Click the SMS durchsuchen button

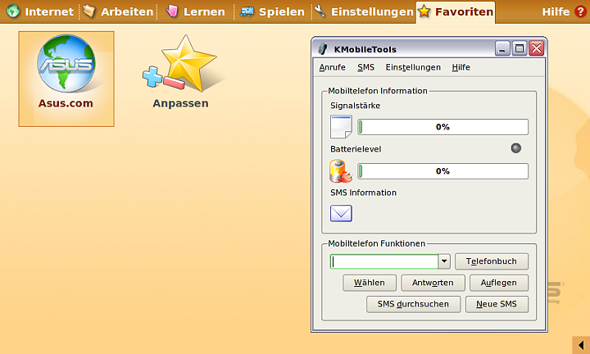coord(413,304)
